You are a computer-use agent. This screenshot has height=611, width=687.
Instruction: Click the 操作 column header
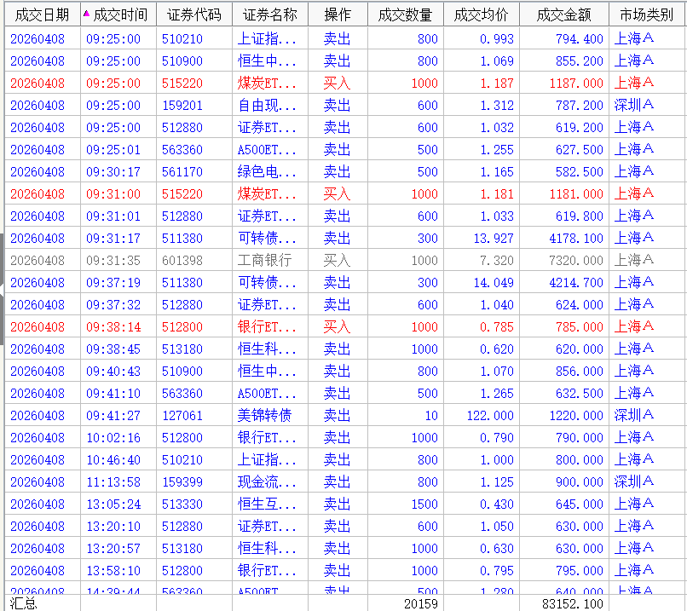tap(337, 14)
